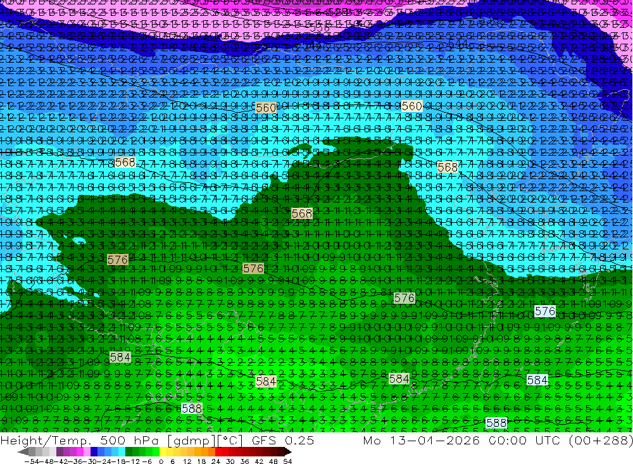Click the '-6' value on the color legend
The height and width of the screenshot is (464, 633).
click(147, 461)
